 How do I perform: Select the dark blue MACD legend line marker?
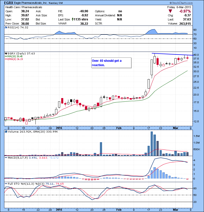6,158
